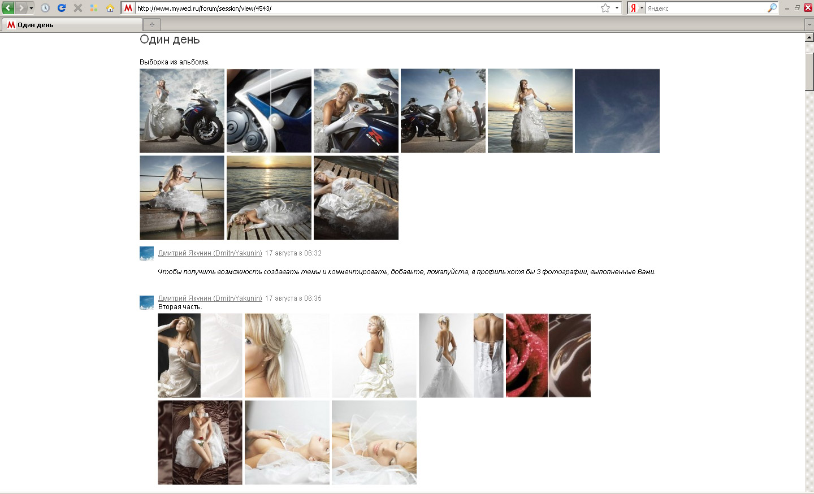
Task: Click the magnifier search icon in Yandex box
Action: click(x=772, y=8)
